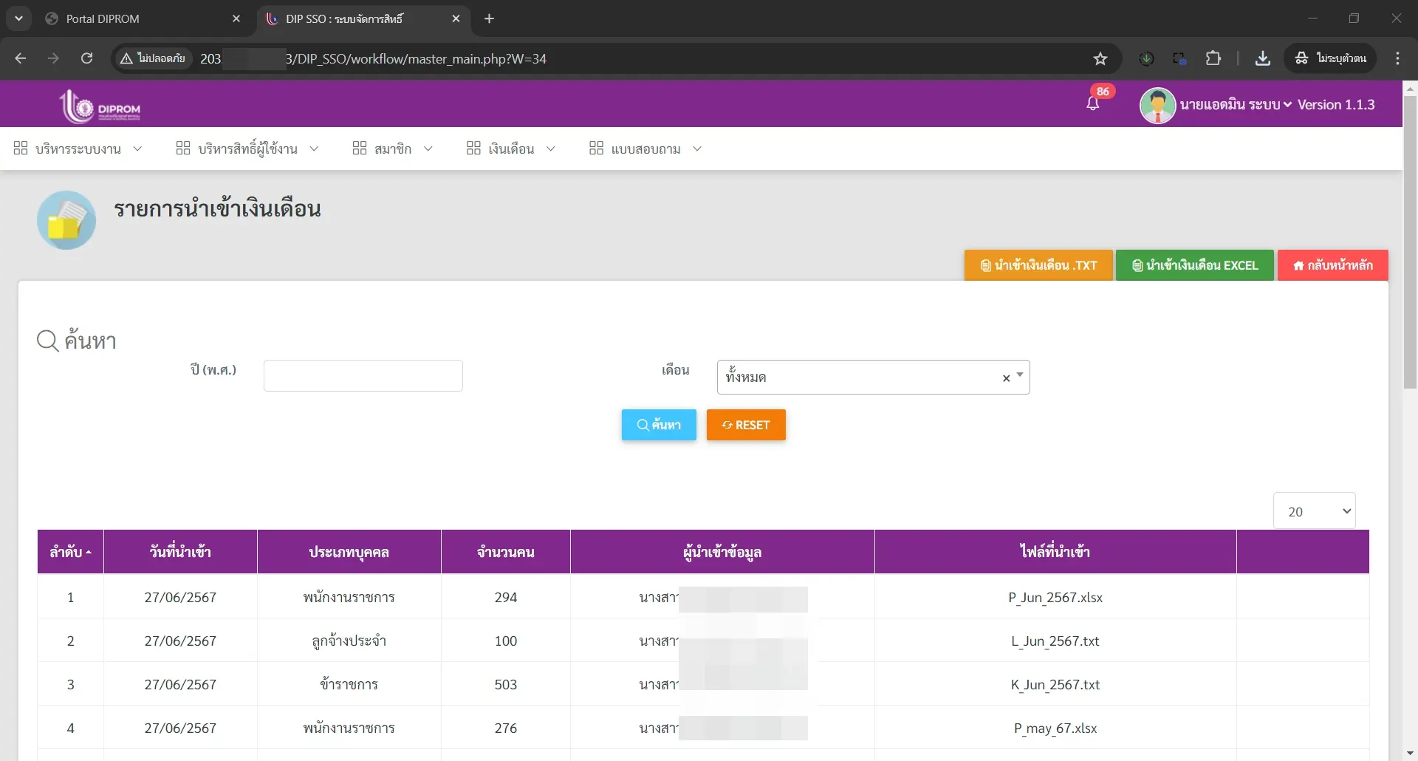Clear the month selection with x
Screen dimensions: 1418x761
click(x=1006, y=378)
